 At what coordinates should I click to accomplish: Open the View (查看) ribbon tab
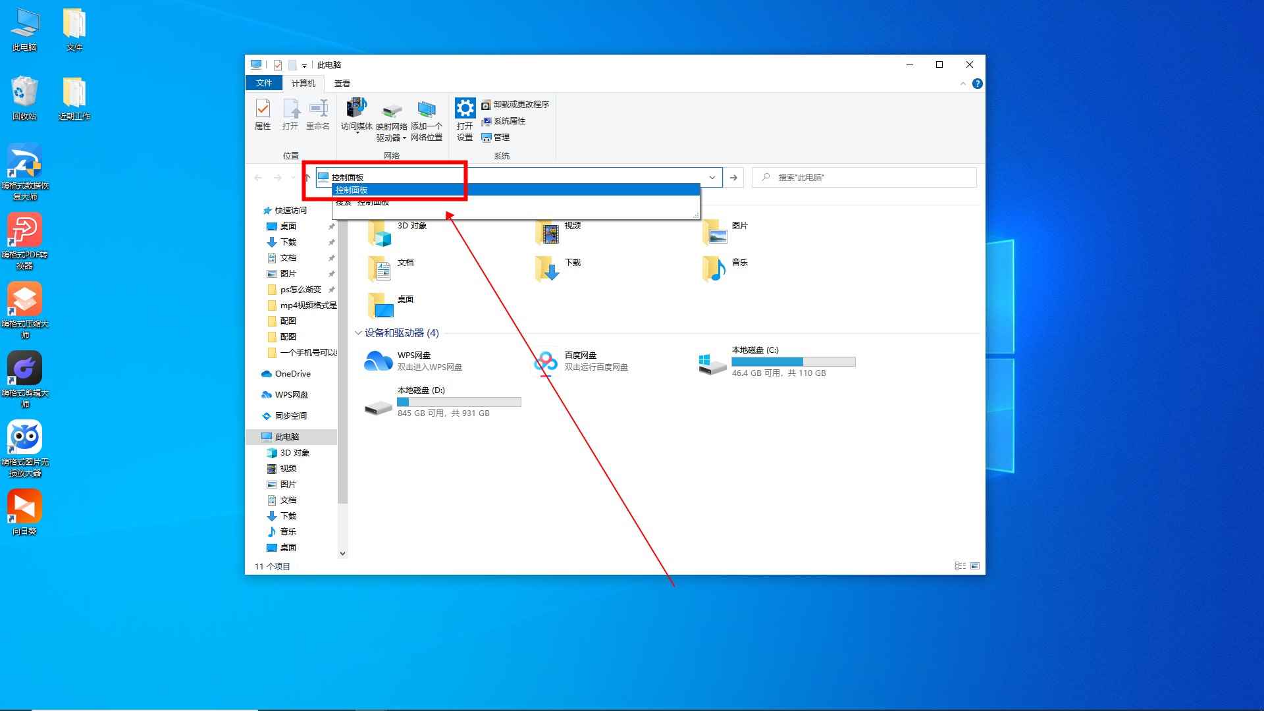click(342, 84)
